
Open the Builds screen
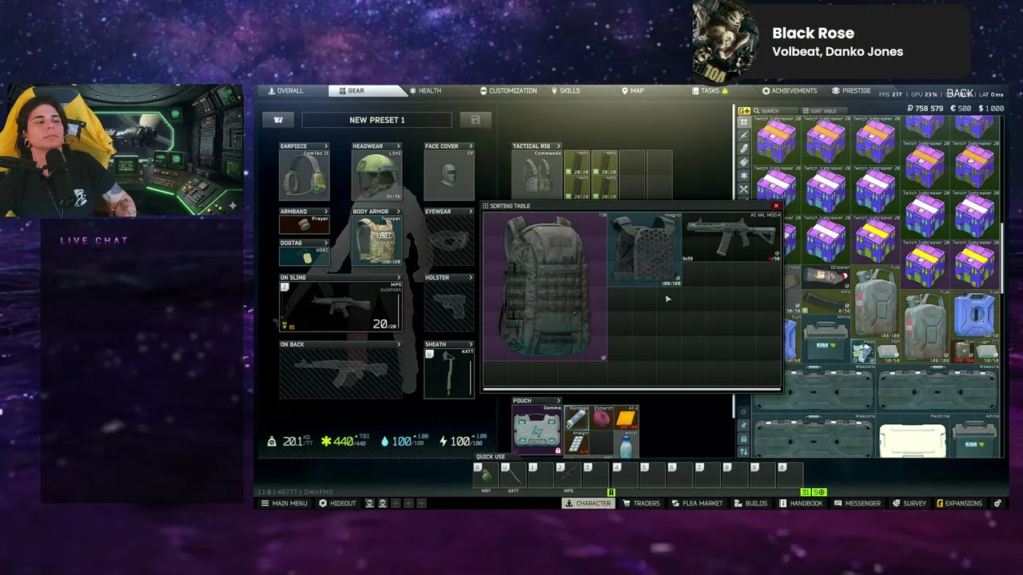click(x=750, y=503)
